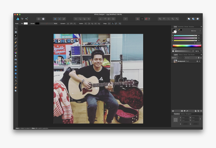Image resolution: width=216 pixels, height=148 pixels.
Task: Click the Delete layer trash button
Action: (x=201, y=111)
